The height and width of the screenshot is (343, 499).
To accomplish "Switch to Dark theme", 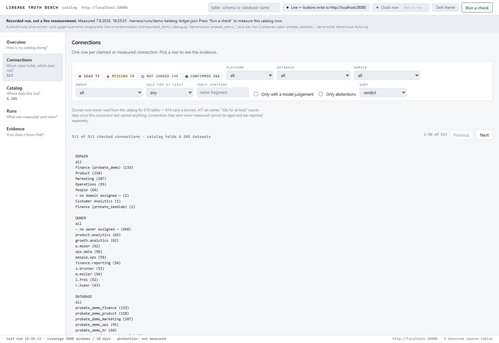I will [445, 7].
